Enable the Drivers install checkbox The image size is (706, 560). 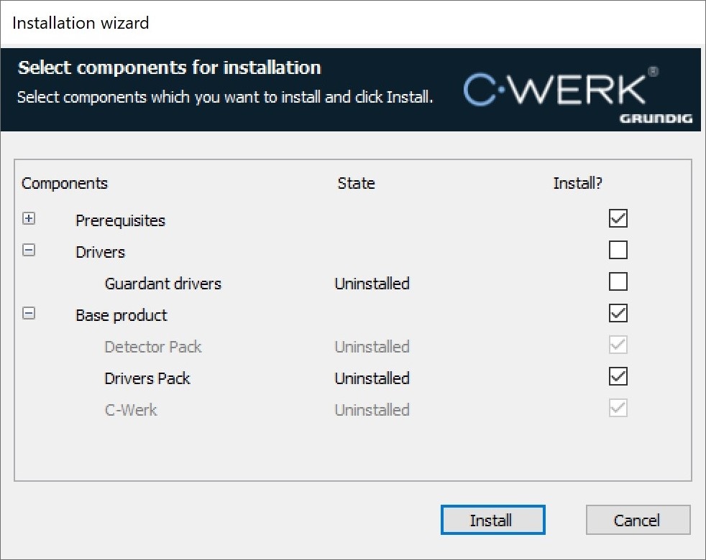pos(618,250)
